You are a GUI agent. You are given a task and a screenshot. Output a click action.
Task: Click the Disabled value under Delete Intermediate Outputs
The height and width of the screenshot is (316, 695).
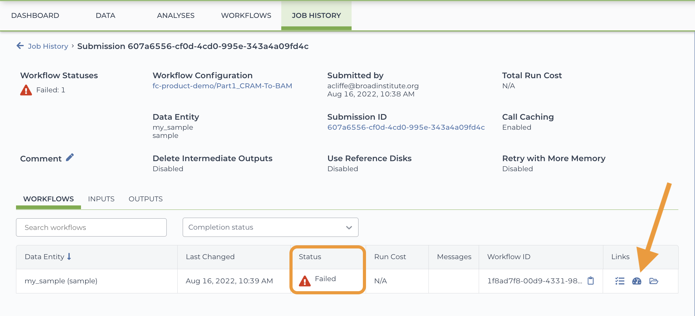168,169
